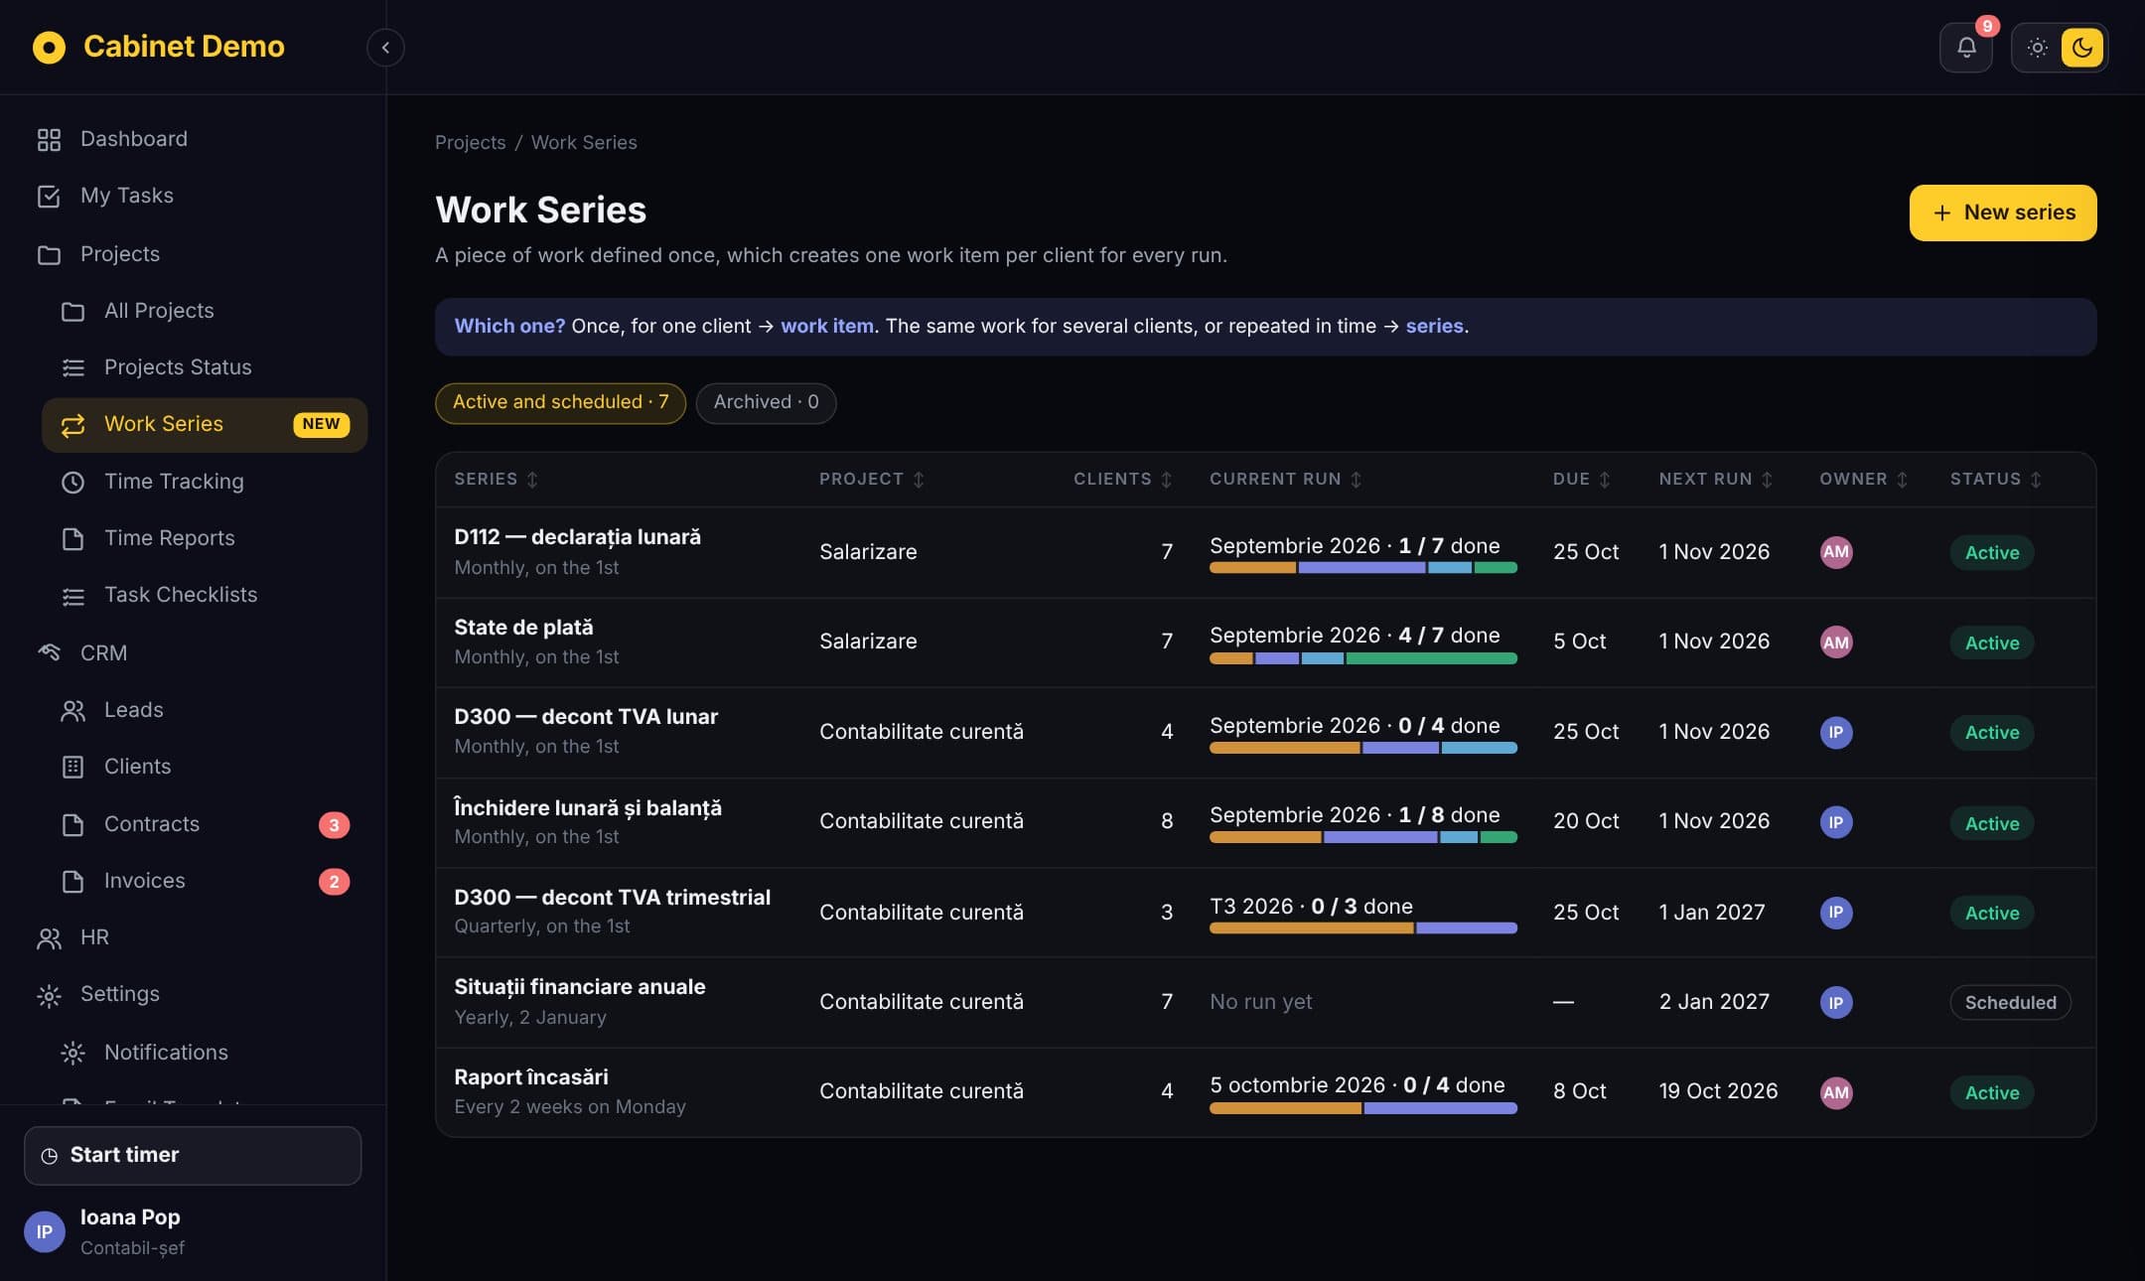The width and height of the screenshot is (2145, 1281).
Task: Click the Leads people icon
Action: coord(72,711)
